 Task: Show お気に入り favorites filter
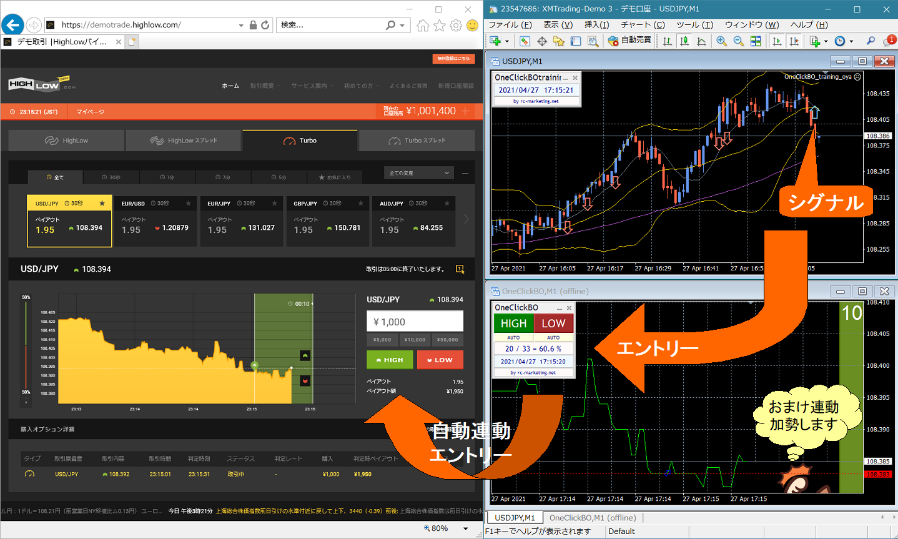pyautogui.click(x=335, y=177)
